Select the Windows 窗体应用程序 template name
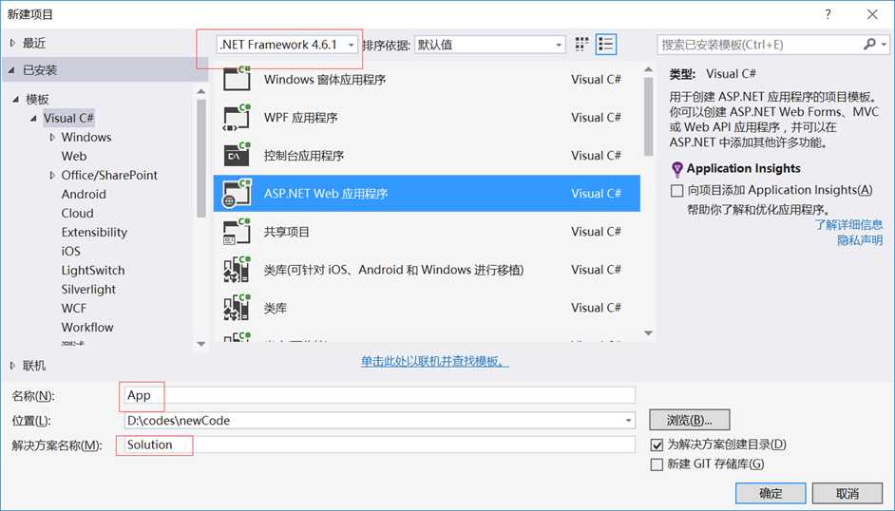 [325, 80]
